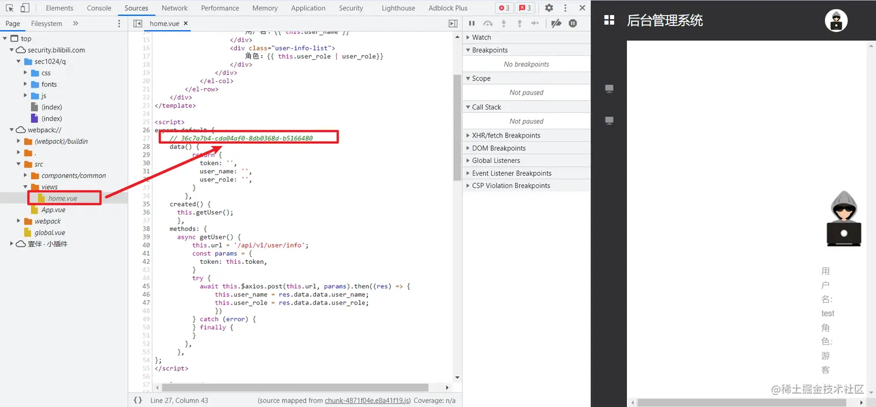Screen dimensions: 876x407
Task: Open DevTools settings gear
Action: 549,8
